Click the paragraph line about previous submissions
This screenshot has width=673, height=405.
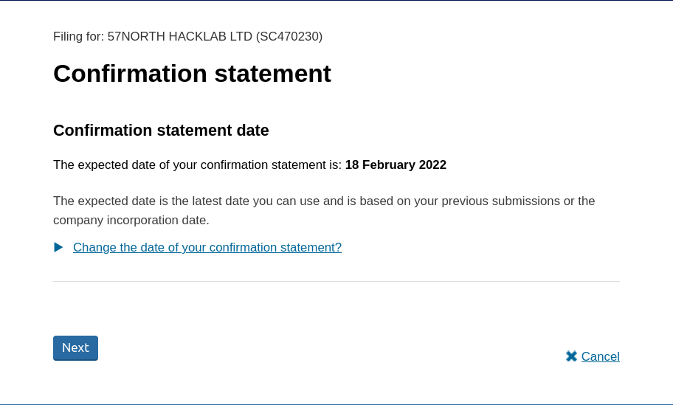coord(324,201)
